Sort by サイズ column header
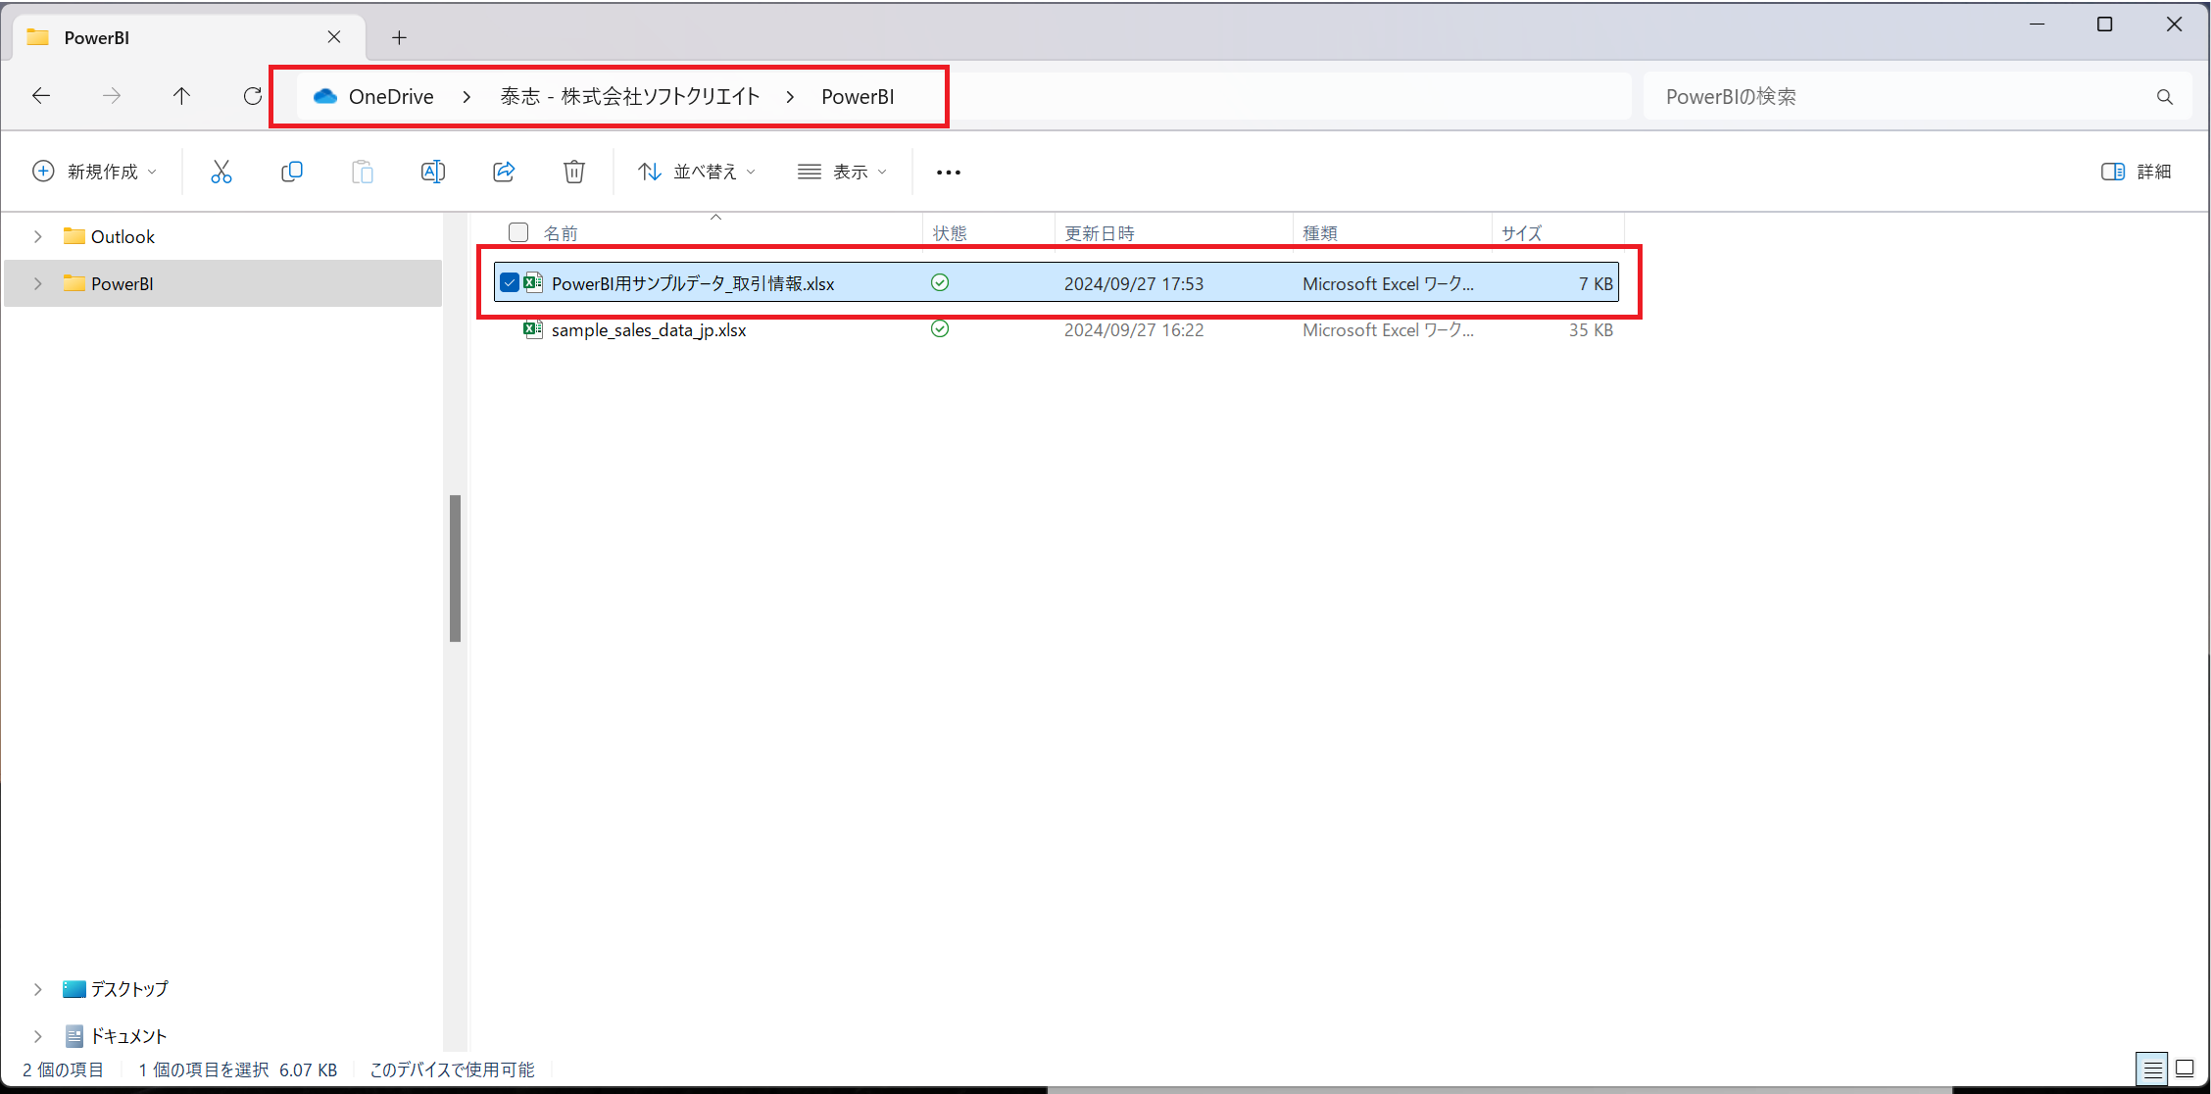 [x=1522, y=232]
